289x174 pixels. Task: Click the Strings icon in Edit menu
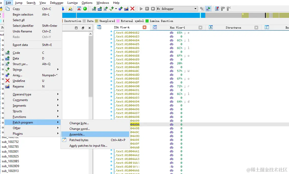(7, 70)
